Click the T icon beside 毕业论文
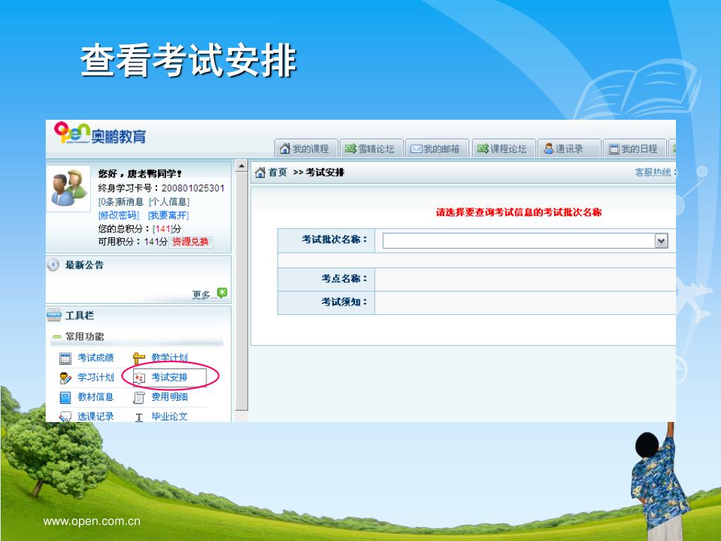 pyautogui.click(x=139, y=417)
